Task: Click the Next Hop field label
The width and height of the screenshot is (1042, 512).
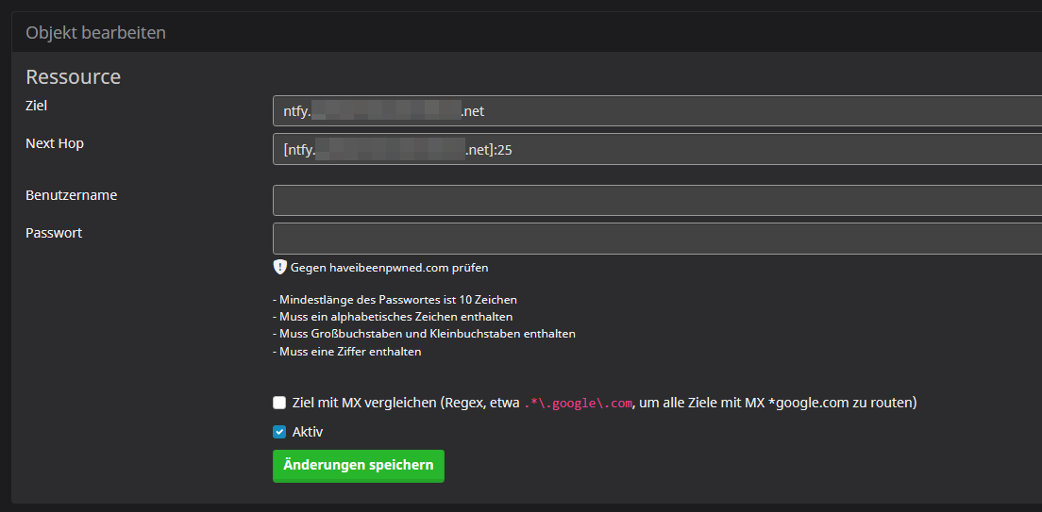Action: click(55, 143)
